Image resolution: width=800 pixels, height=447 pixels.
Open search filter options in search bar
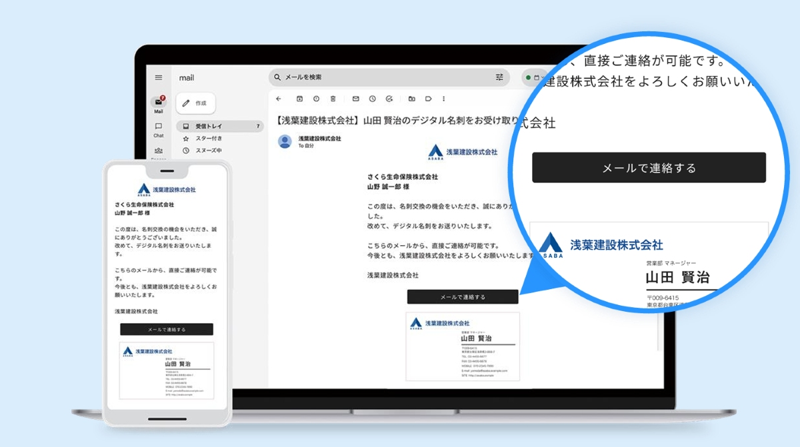point(499,77)
